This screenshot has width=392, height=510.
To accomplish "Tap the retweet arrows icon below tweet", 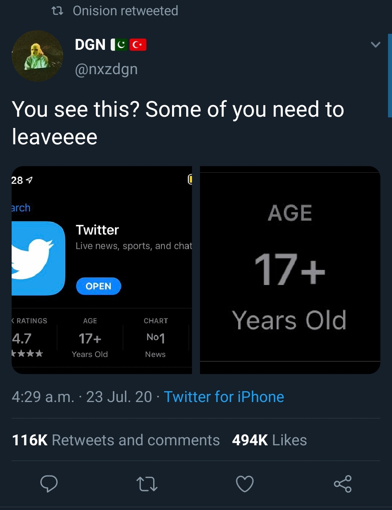I will pos(147,484).
